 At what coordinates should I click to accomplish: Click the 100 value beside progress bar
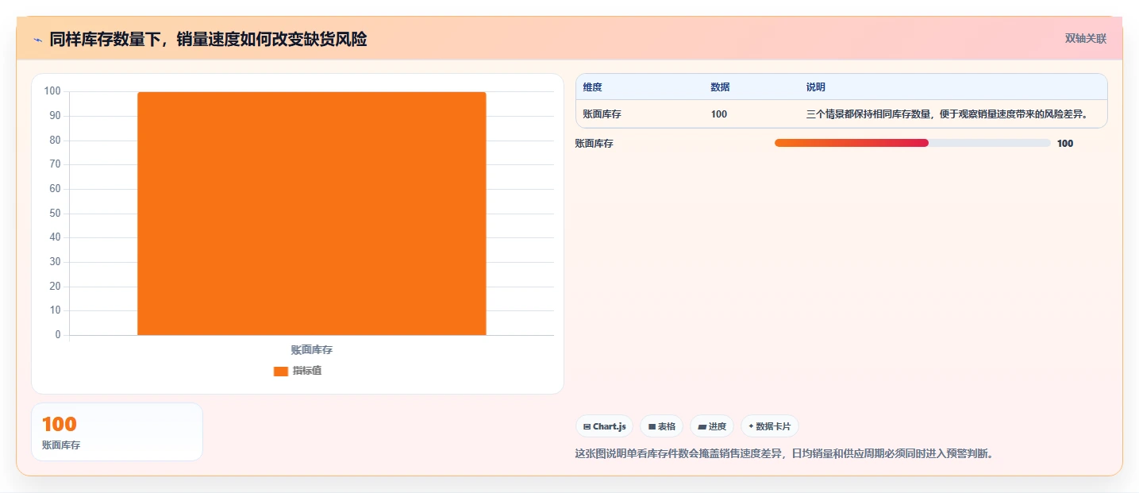coord(1065,144)
